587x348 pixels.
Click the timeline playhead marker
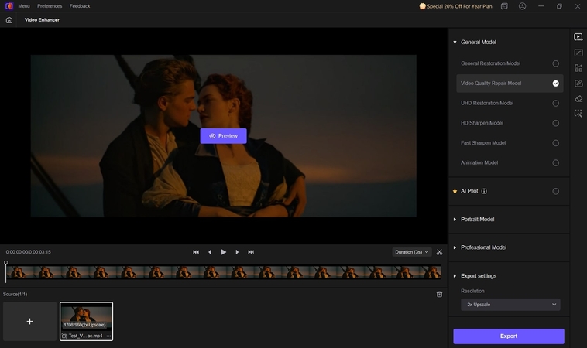coord(6,264)
